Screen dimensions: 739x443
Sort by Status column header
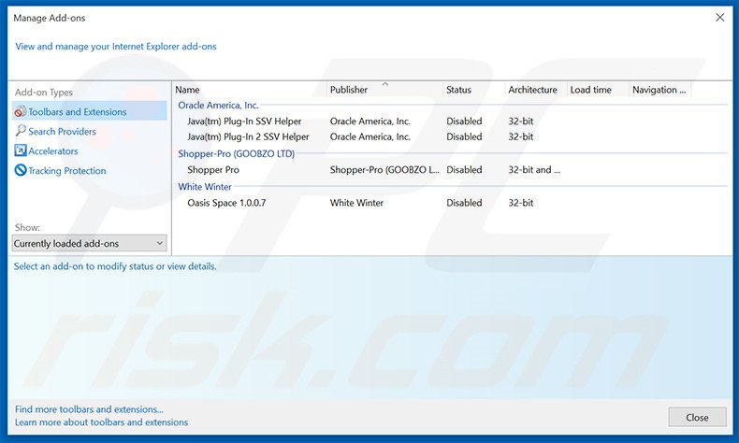click(473, 90)
